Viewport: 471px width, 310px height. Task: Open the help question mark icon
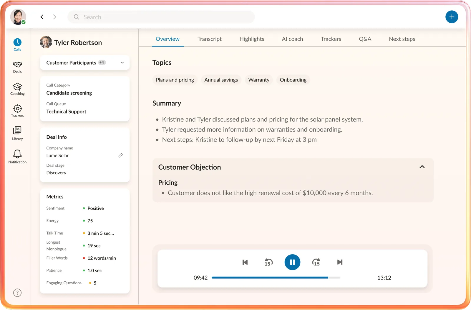(x=17, y=293)
